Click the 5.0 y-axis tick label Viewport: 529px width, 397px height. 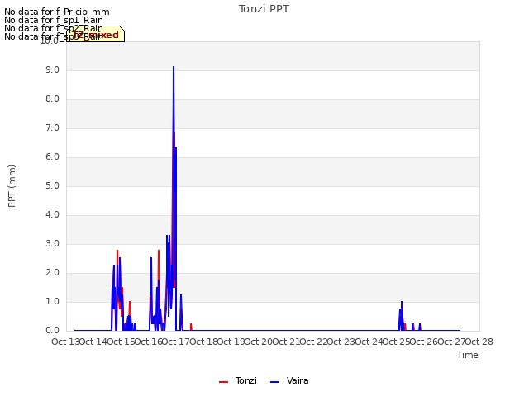(52, 185)
